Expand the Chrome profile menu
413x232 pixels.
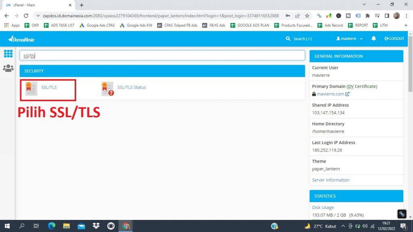[396, 16]
